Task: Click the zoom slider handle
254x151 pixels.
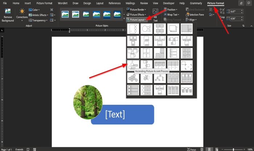Action: tap(233, 150)
